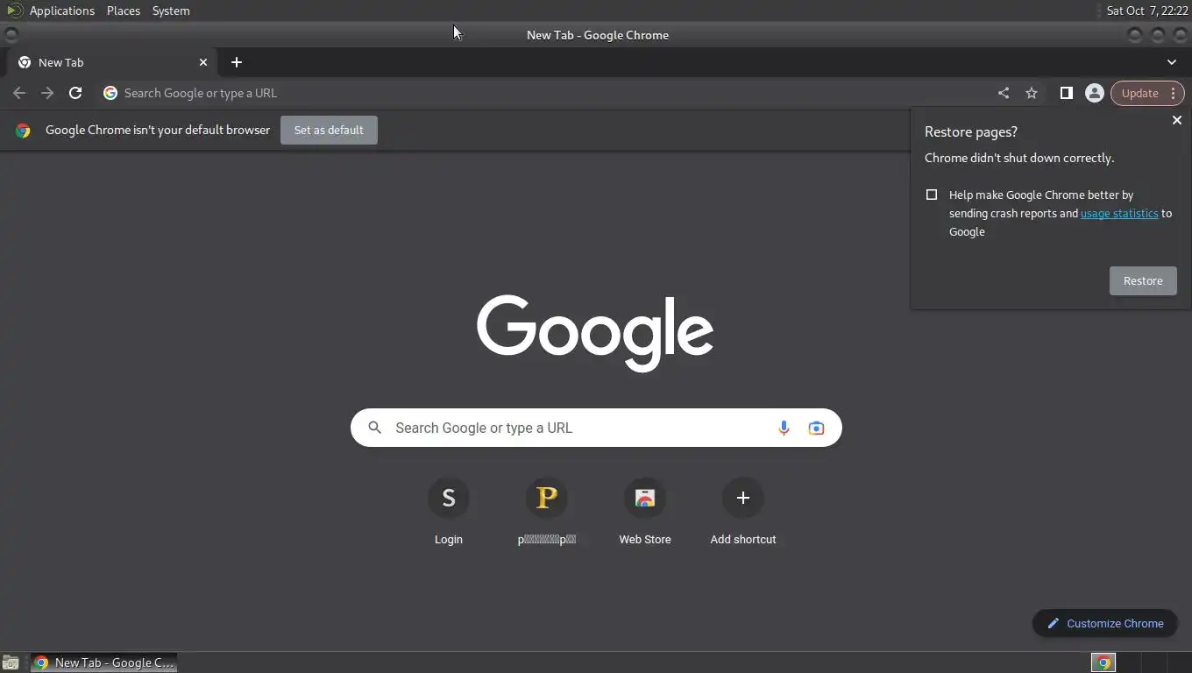This screenshot has width=1192, height=673.
Task: Click the Chrome logo in default browser bar
Action: click(x=23, y=130)
